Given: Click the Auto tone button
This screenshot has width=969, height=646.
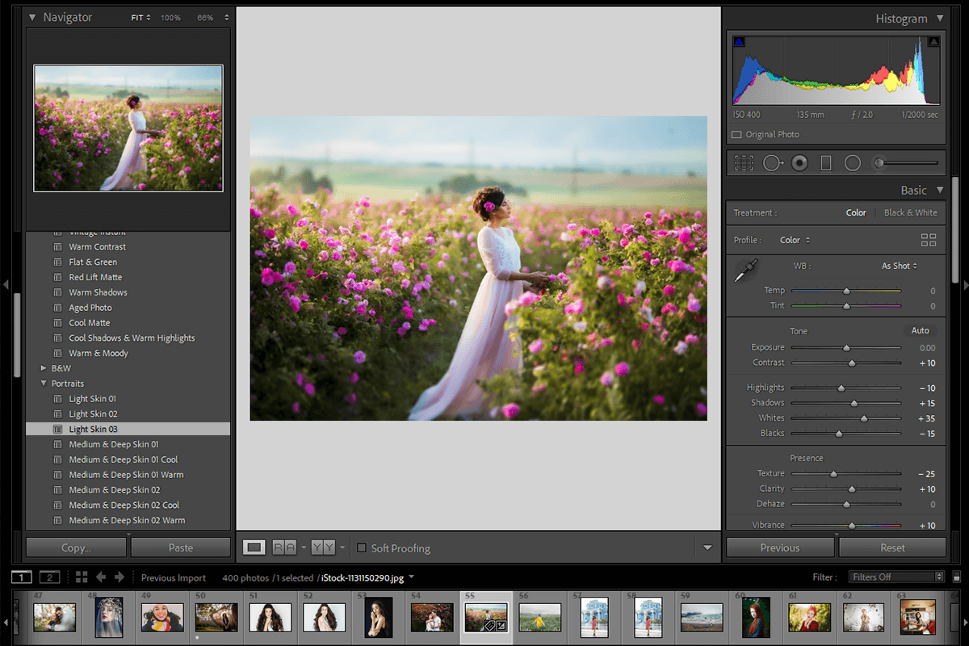Looking at the screenshot, I should point(921,331).
